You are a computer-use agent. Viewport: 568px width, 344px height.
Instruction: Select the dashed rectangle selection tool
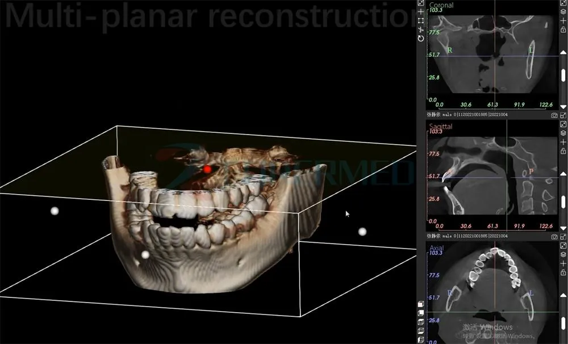(420, 20)
